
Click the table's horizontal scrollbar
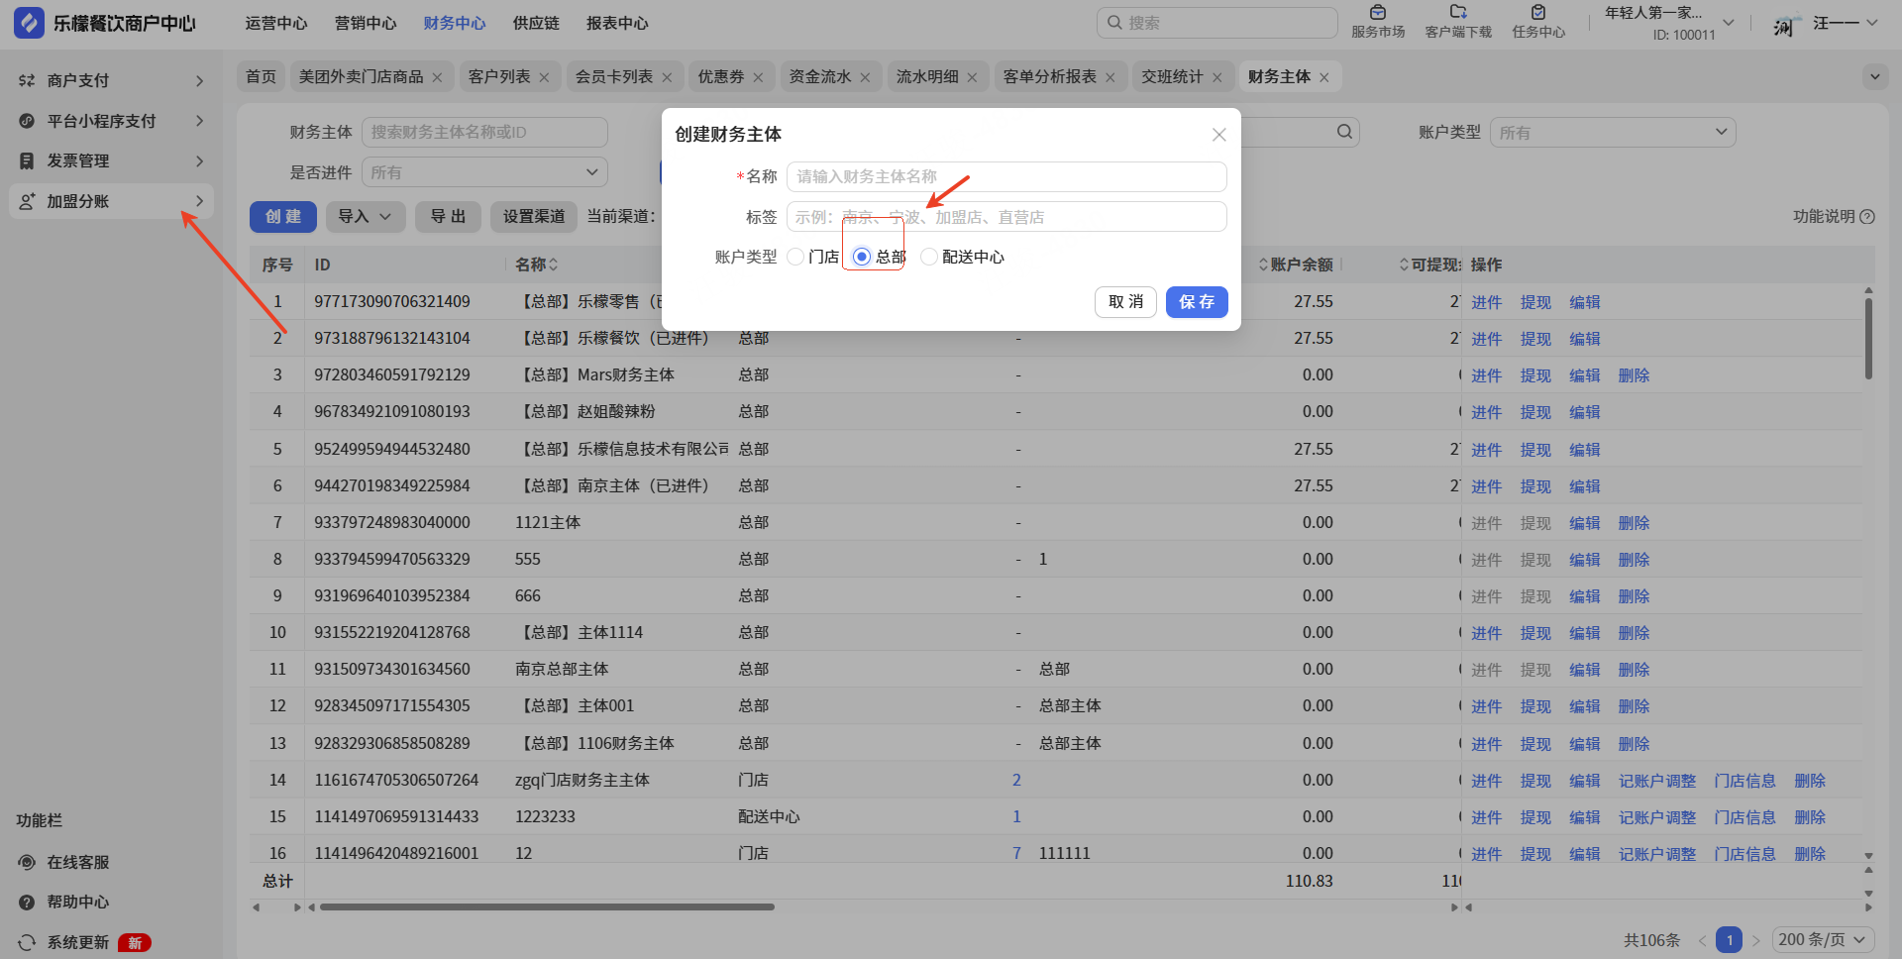(x=547, y=906)
